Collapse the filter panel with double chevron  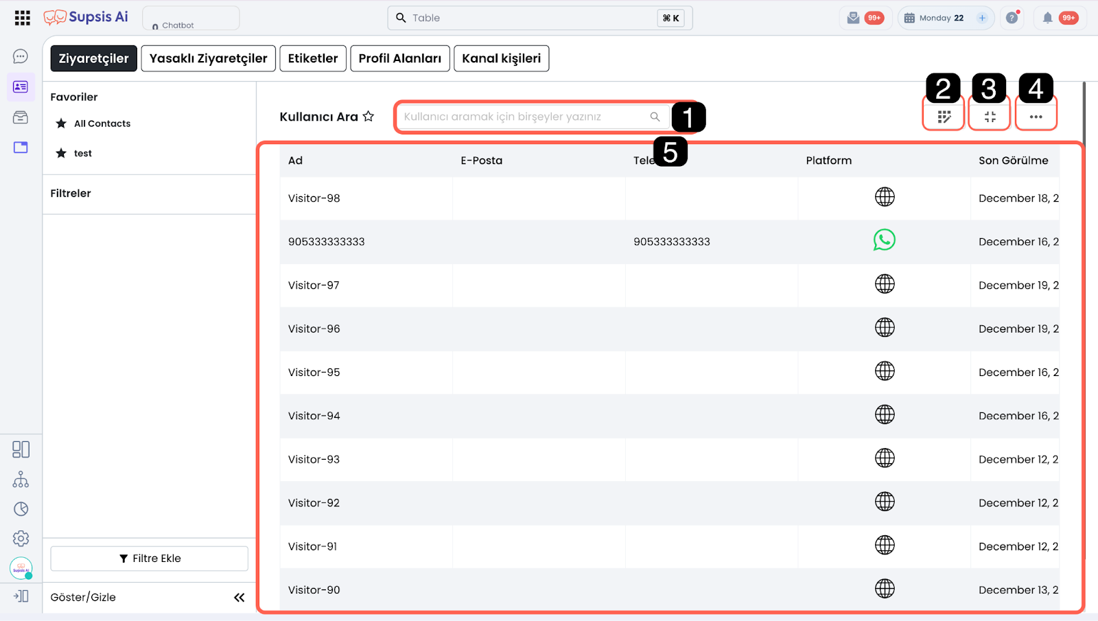click(239, 598)
